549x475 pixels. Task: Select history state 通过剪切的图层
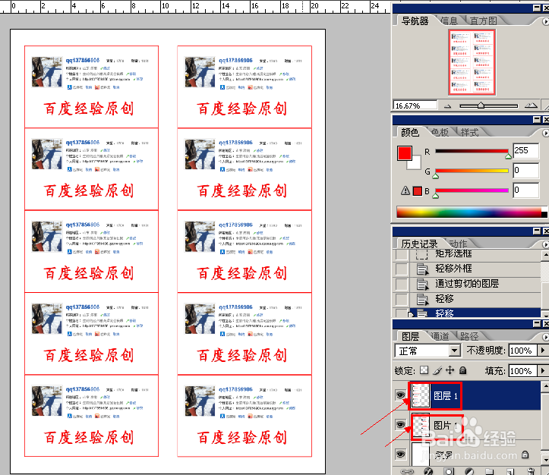point(469,284)
